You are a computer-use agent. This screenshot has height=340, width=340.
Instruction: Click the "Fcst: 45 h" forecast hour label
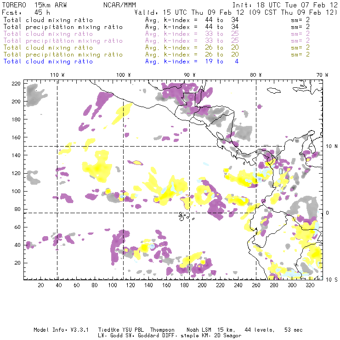[26, 12]
